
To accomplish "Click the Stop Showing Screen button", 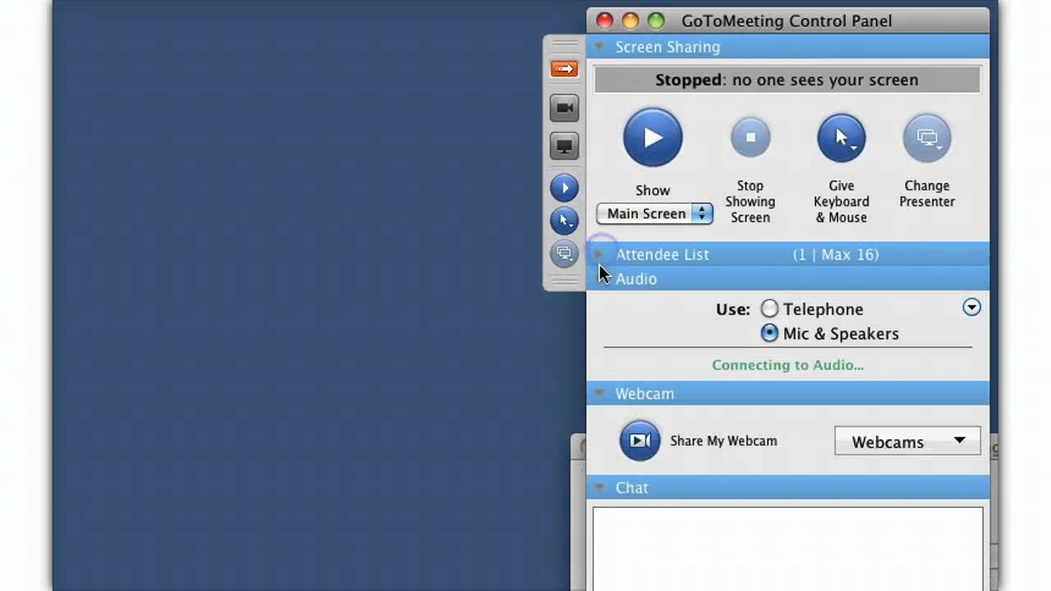I will pyautogui.click(x=750, y=137).
